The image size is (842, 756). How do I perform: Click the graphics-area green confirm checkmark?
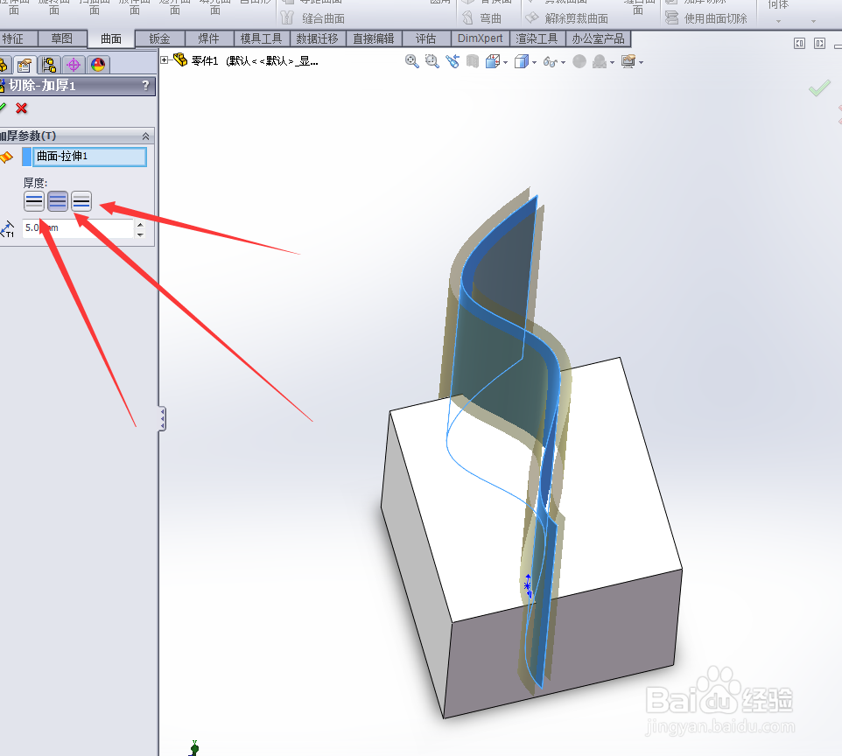tap(819, 88)
